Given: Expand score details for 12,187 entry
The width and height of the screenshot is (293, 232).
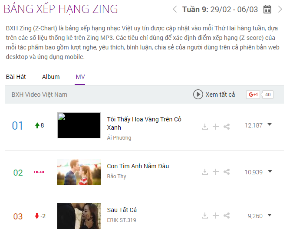Looking at the screenshot, I should pyautogui.click(x=270, y=124).
